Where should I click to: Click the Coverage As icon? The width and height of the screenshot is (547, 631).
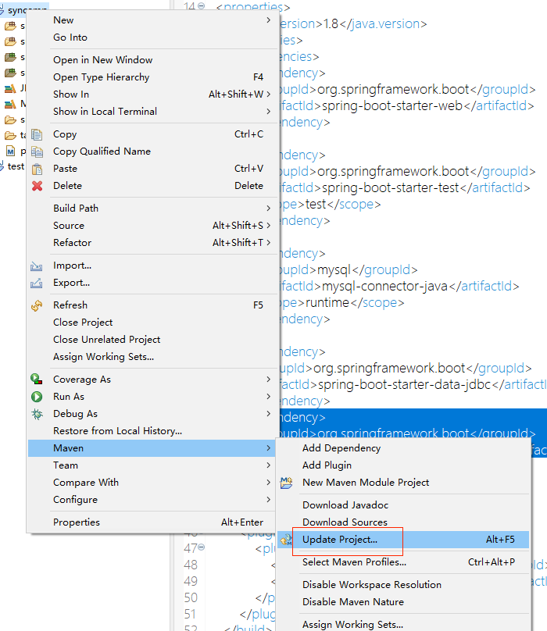pyautogui.click(x=37, y=380)
